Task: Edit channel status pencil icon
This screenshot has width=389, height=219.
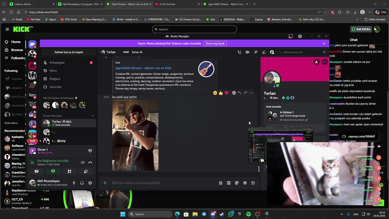Action: [307, 120]
